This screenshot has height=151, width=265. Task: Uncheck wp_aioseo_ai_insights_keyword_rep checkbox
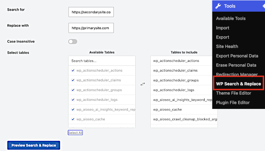tap(73, 109)
